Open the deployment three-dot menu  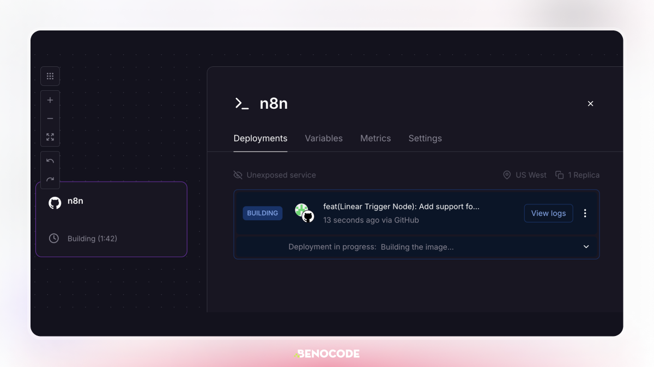pyautogui.click(x=585, y=213)
